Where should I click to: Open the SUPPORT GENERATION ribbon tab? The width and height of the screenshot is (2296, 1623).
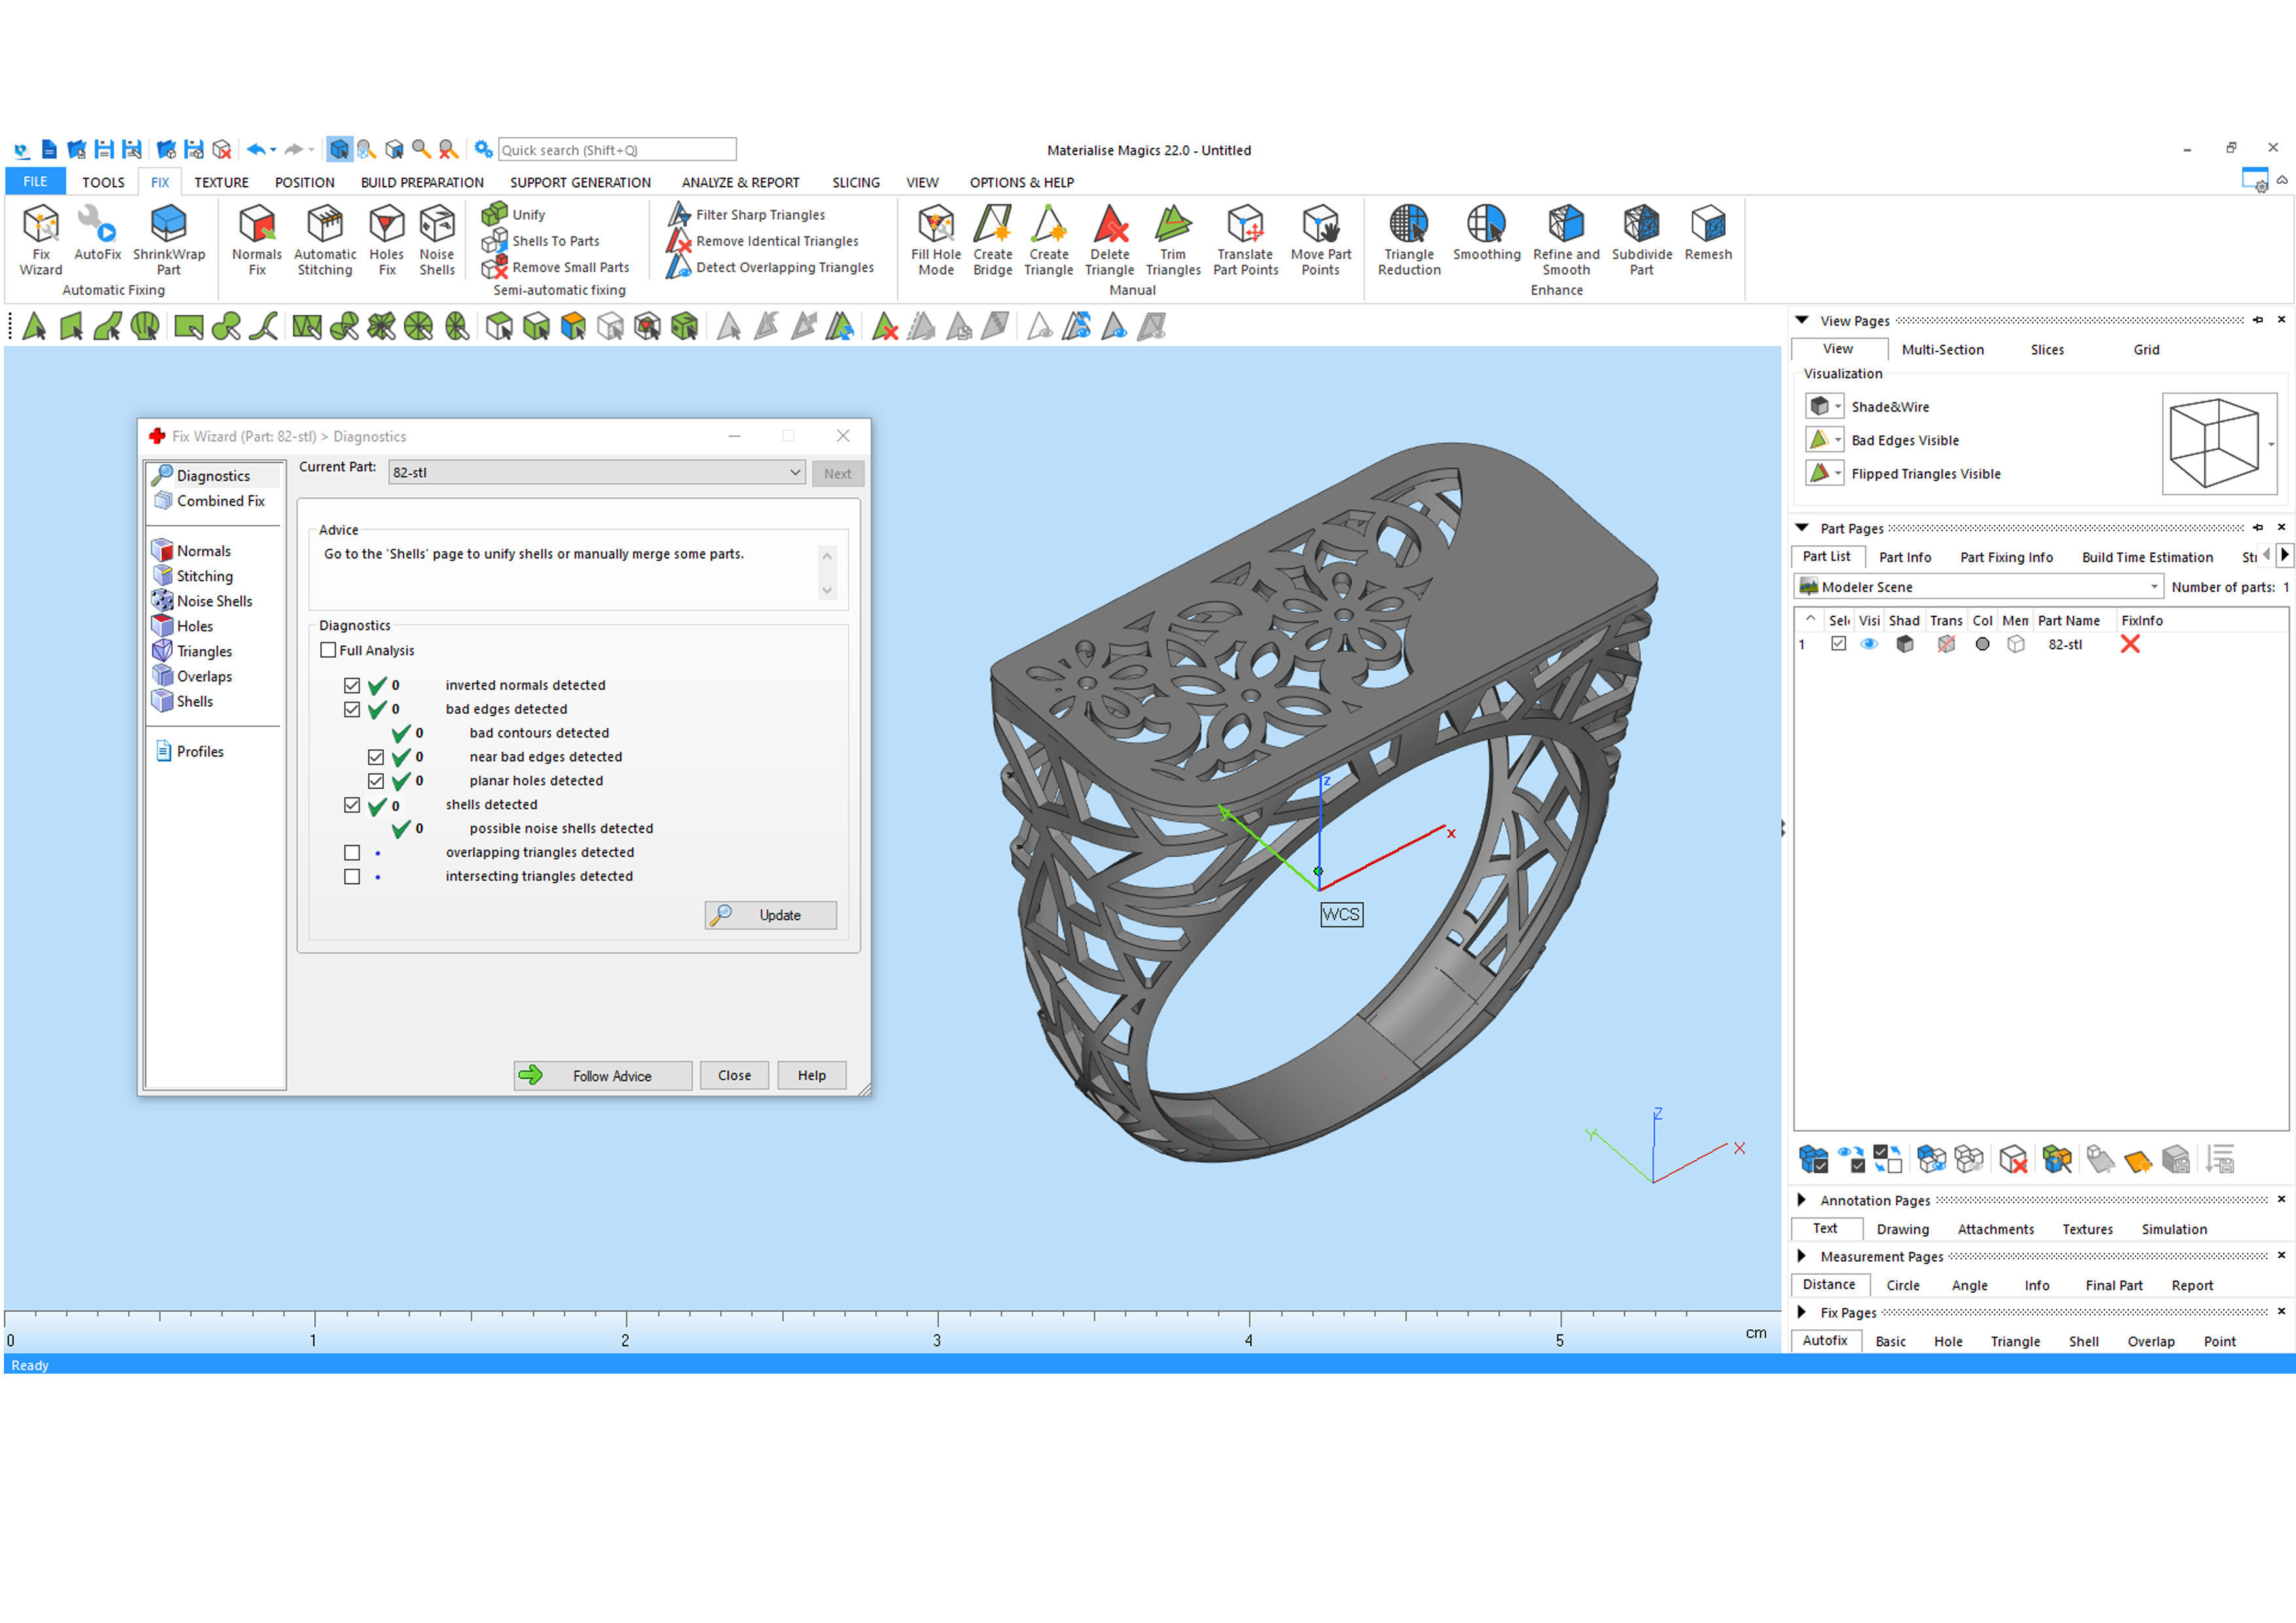[x=580, y=182]
